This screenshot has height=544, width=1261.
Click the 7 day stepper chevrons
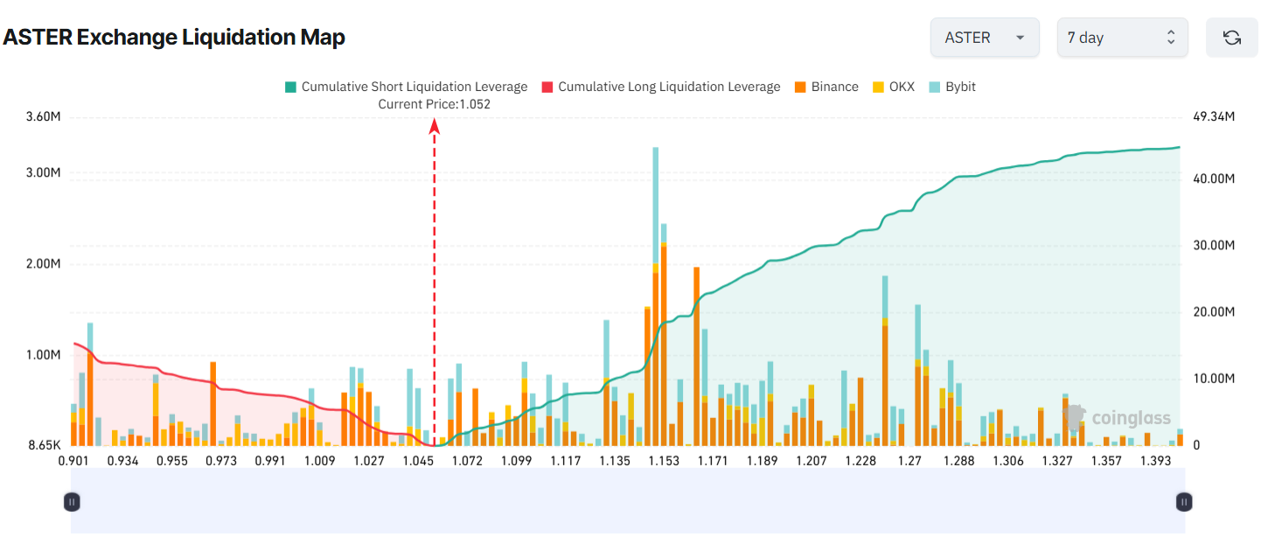1172,37
